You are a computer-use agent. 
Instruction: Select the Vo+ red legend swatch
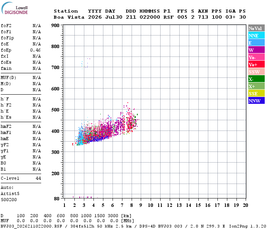click(256, 65)
